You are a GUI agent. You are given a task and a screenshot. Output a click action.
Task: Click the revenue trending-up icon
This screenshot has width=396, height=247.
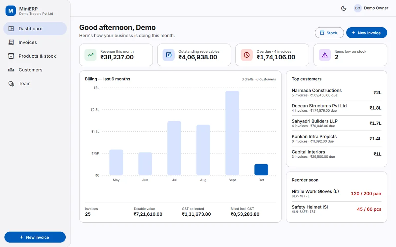(90, 55)
